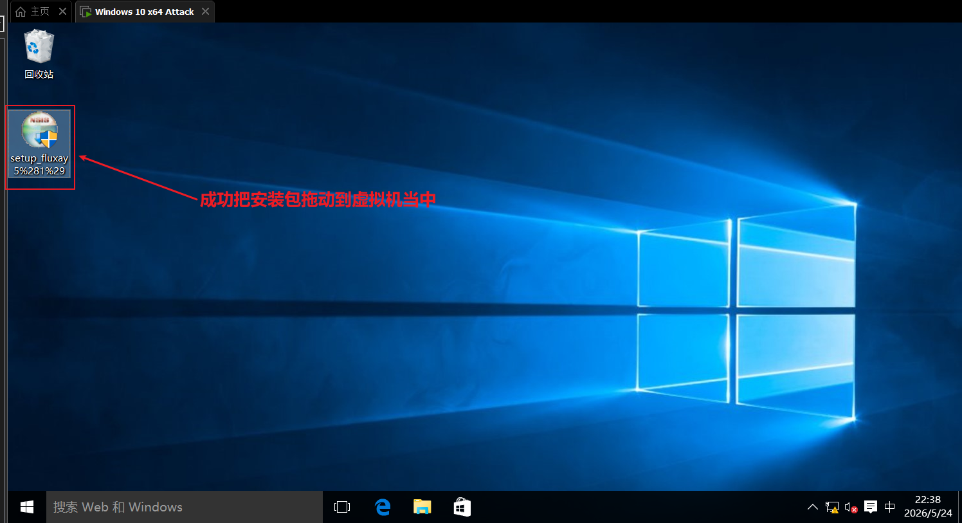The width and height of the screenshot is (962, 523).
Task: Open the clock and date flyout
Action: click(928, 506)
